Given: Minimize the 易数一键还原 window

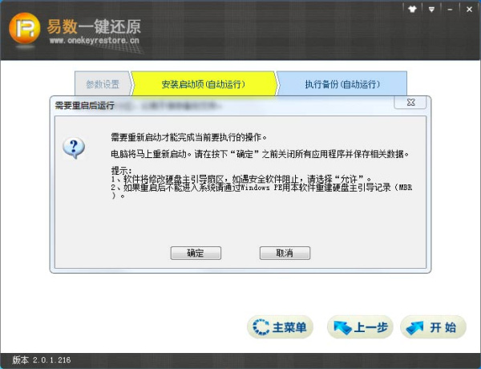Looking at the screenshot, I should pyautogui.click(x=448, y=10).
